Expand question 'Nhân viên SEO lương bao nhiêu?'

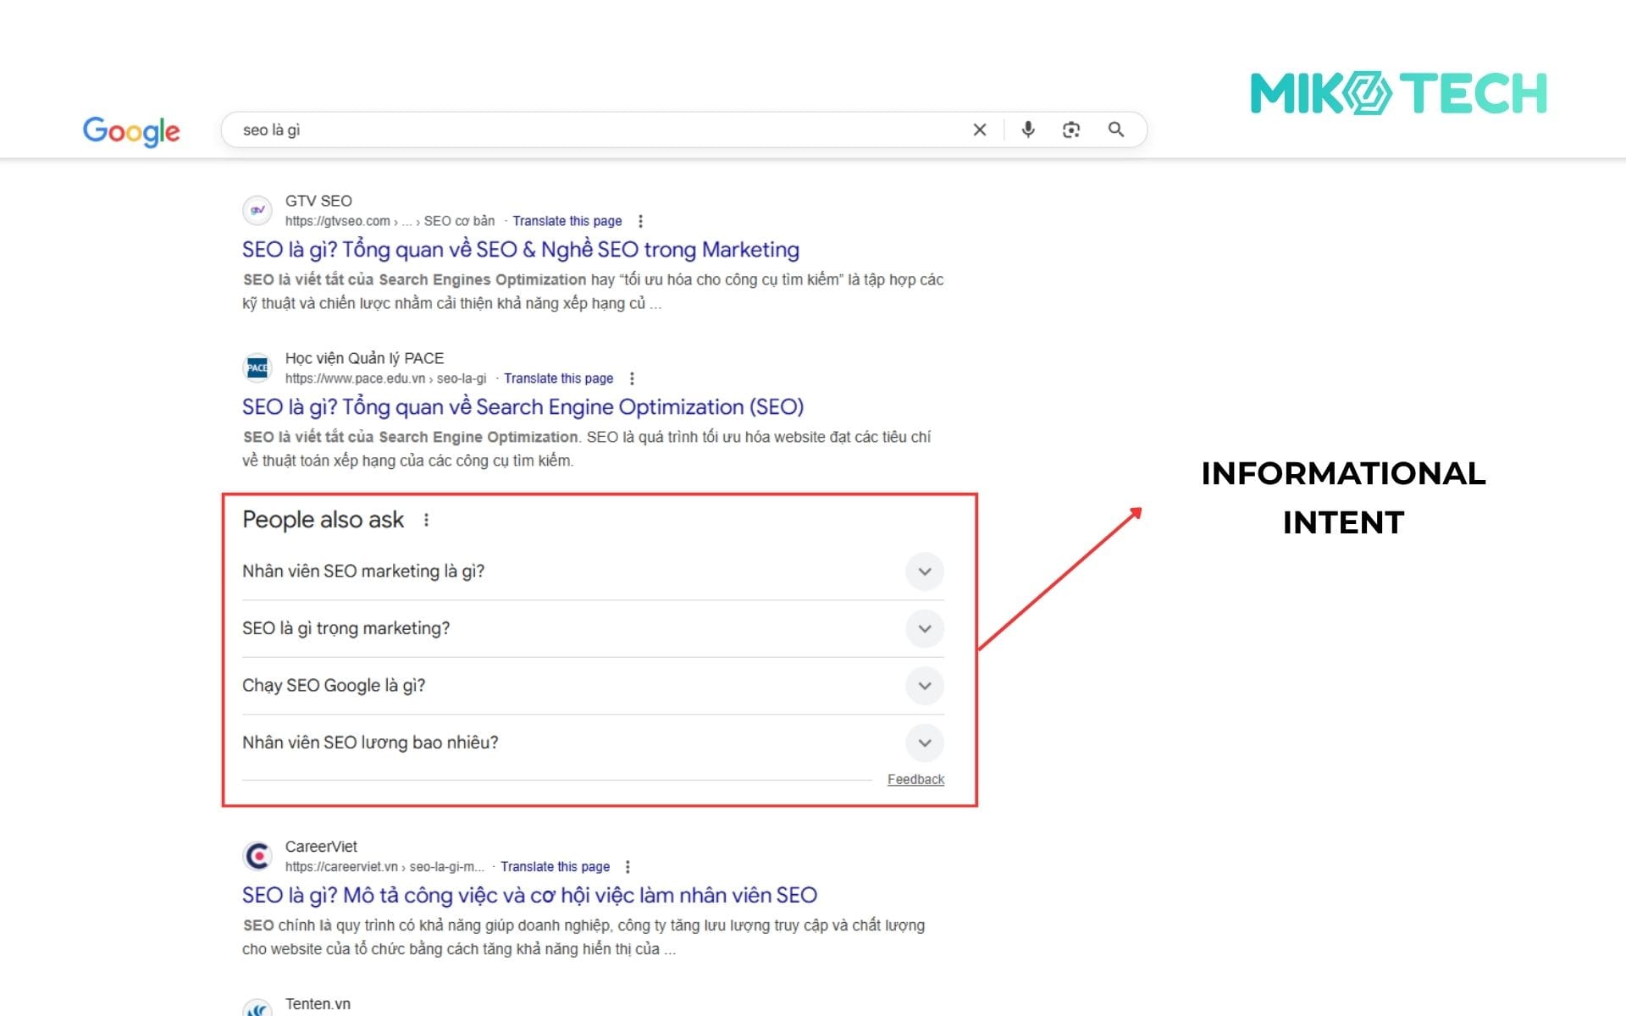pos(924,743)
